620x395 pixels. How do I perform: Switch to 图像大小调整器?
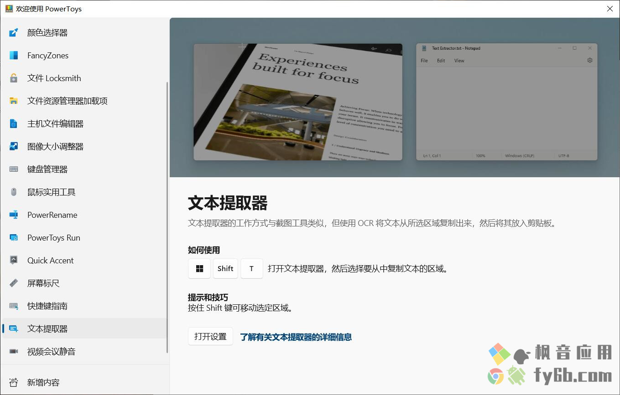point(84,146)
